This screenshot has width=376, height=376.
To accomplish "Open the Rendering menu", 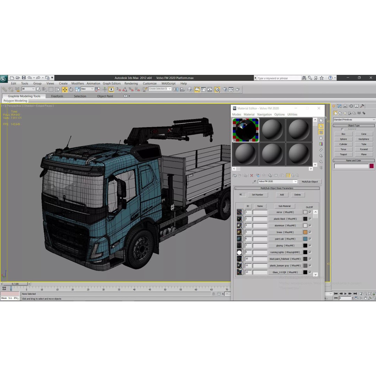I will pos(131,84).
